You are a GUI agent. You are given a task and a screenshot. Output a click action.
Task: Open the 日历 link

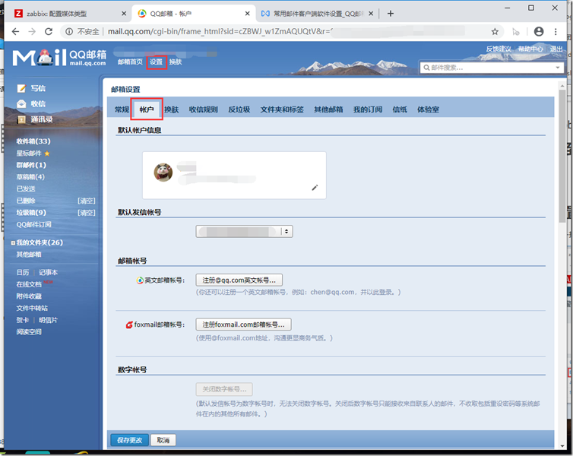(x=23, y=273)
